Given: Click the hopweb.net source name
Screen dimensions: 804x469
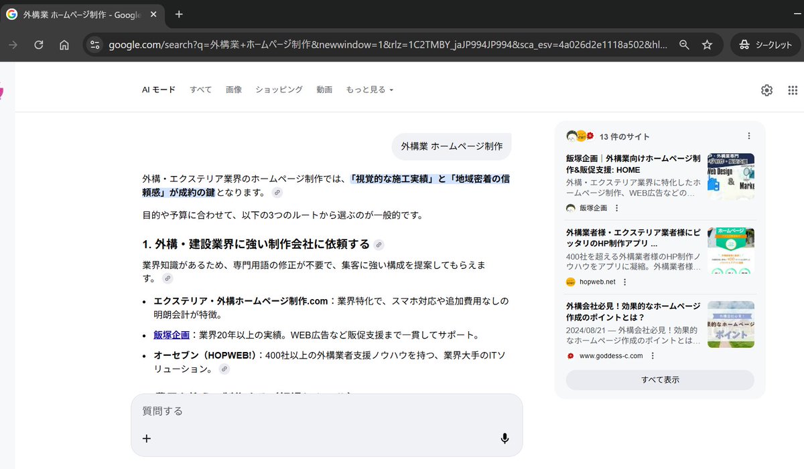Looking at the screenshot, I should 597,282.
